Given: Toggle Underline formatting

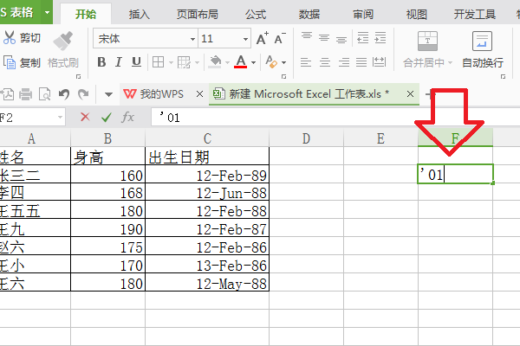Looking at the screenshot, I should coord(136,62).
